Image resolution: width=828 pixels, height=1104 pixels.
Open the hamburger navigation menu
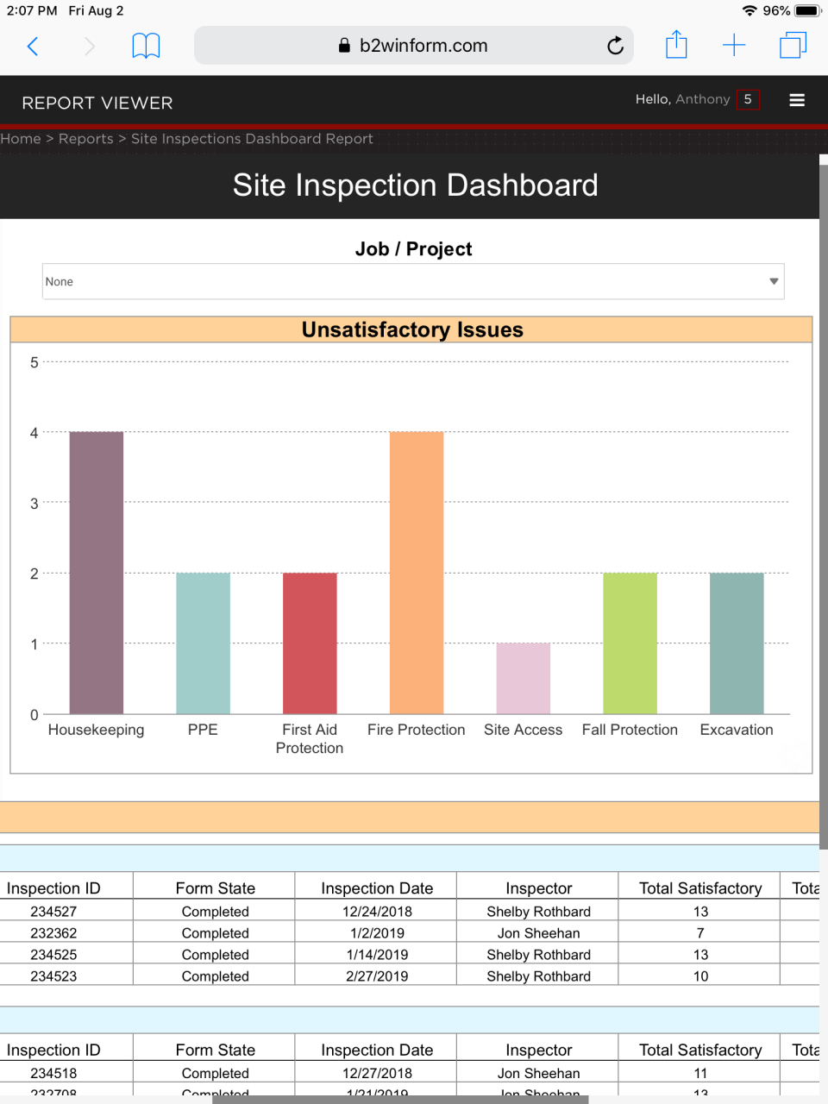coord(796,99)
